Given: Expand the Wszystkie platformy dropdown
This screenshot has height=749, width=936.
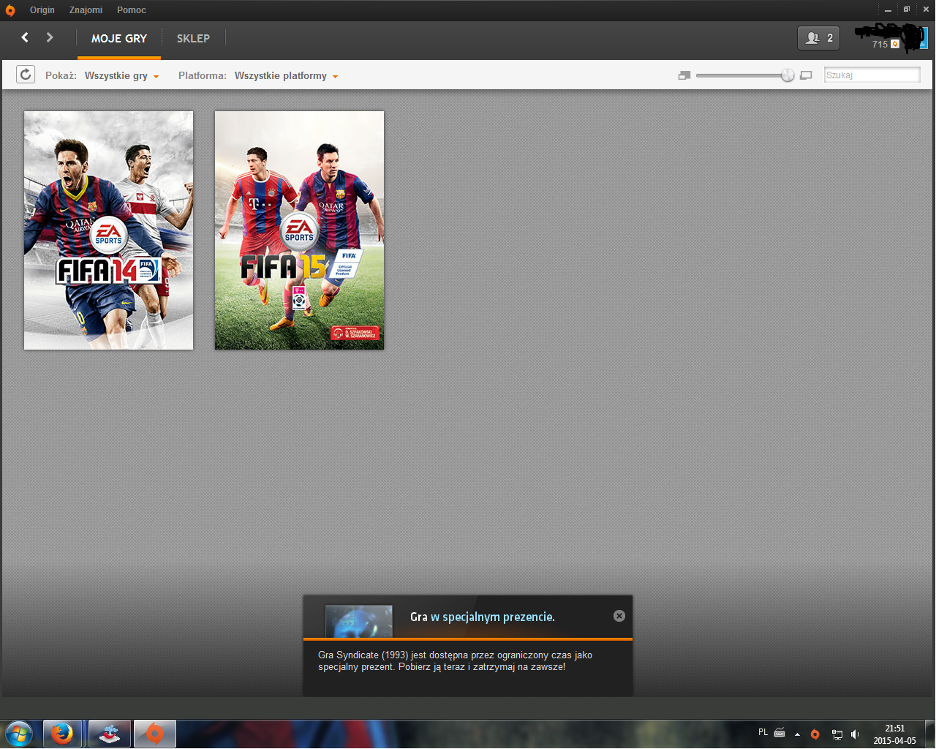Looking at the screenshot, I should tap(286, 76).
